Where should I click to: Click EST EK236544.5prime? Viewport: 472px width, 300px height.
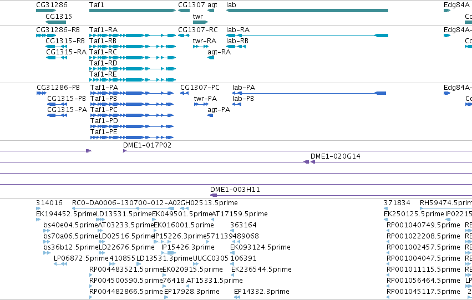point(233,276)
